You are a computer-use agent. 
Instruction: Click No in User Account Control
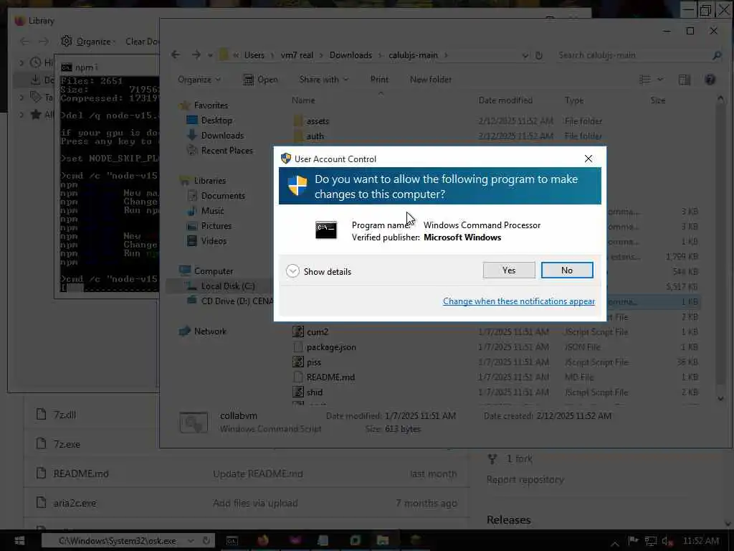click(567, 270)
